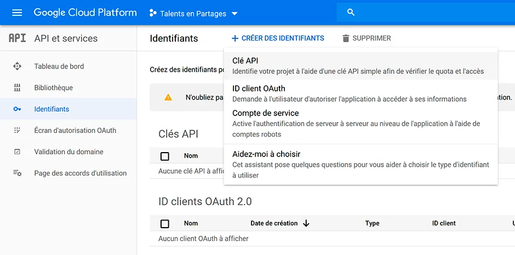
Task: Select Aidez-moi à choisir option
Action: click(360, 164)
